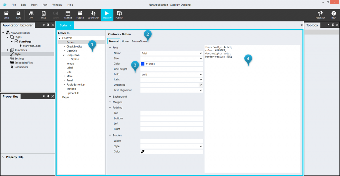Open the Text-alignment dropdown
This screenshot has height=176, width=340.
(201, 90)
